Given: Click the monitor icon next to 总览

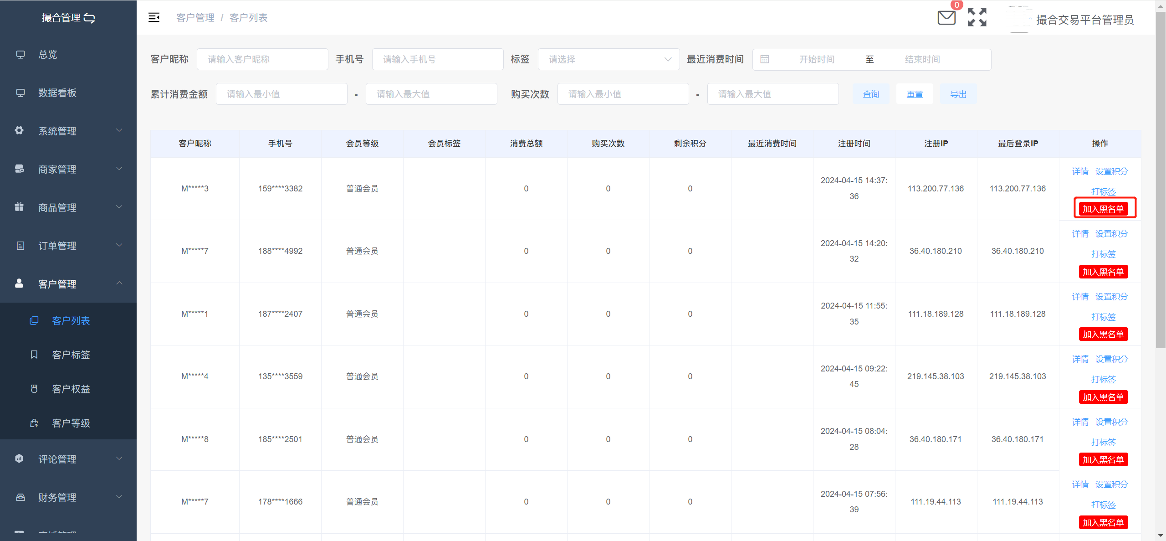Looking at the screenshot, I should (x=20, y=54).
